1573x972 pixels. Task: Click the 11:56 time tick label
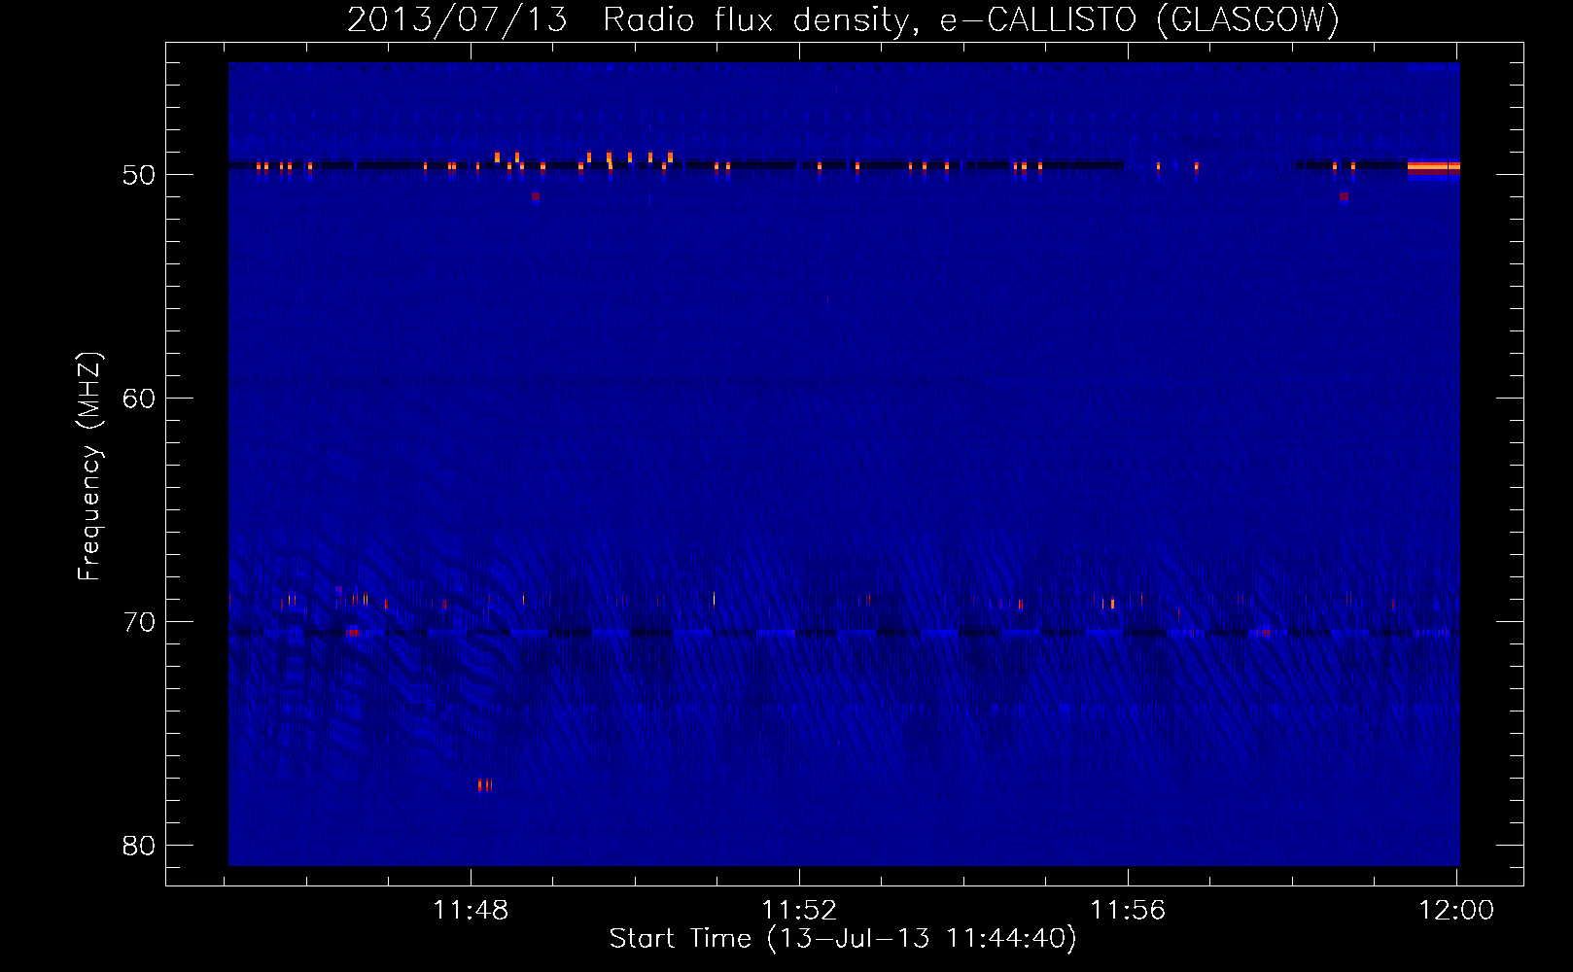pyautogui.click(x=1128, y=911)
